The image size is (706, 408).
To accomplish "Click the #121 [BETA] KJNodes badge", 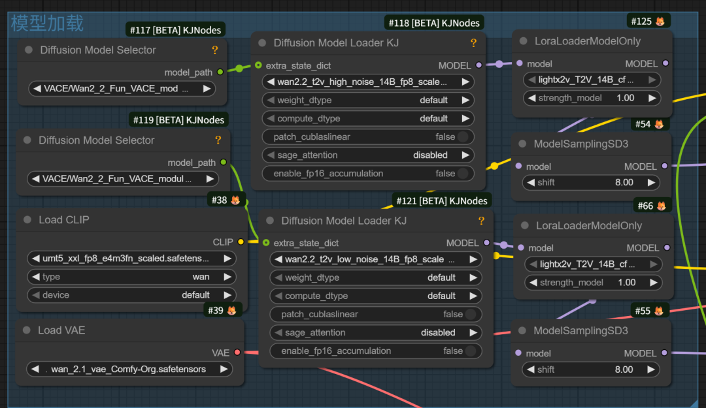I will click(x=442, y=200).
